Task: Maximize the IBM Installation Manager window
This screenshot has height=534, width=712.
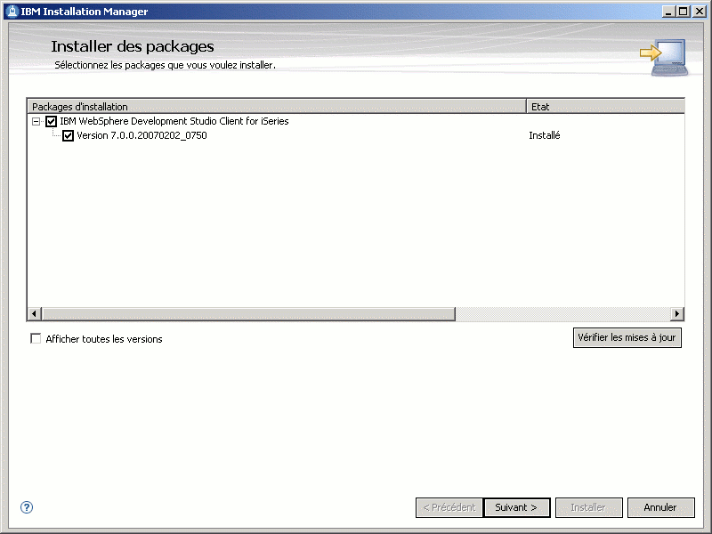Action: click(683, 12)
